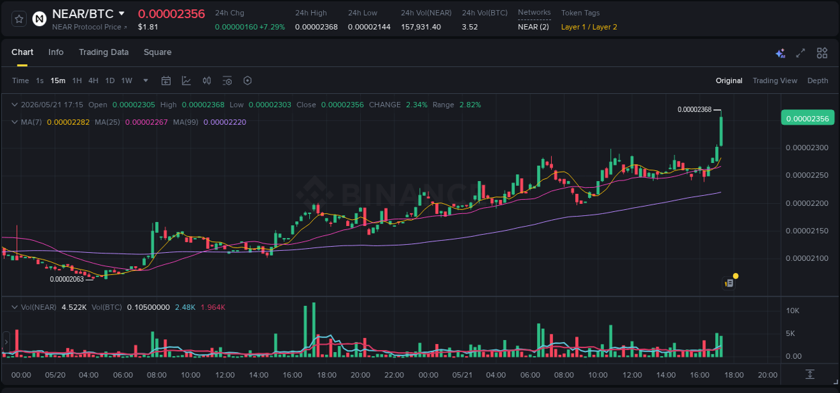
Task: Open the chart layout grid icon
Action: pyautogui.click(x=822, y=53)
